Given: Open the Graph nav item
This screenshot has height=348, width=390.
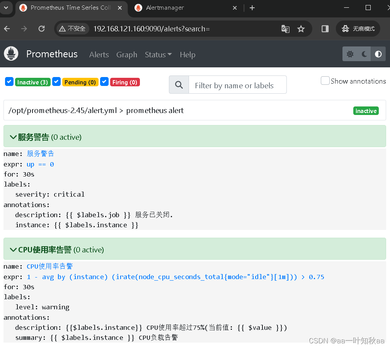Looking at the screenshot, I should 127,55.
